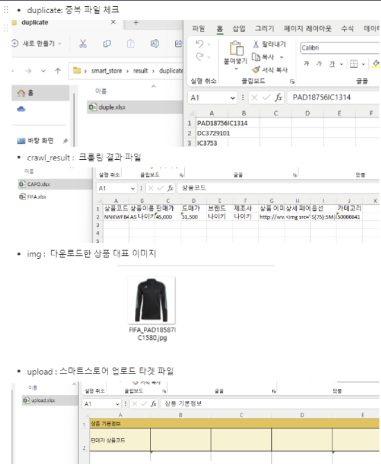Open the 삽입 ribbon tab

[239, 28]
